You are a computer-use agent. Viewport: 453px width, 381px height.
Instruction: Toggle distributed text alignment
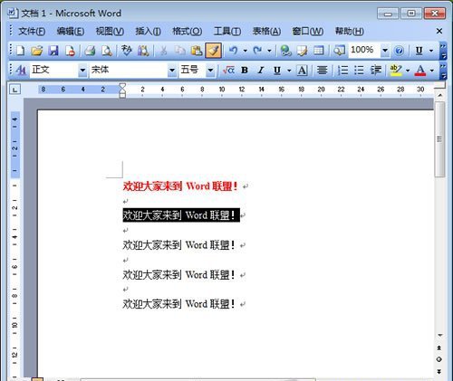coord(323,71)
